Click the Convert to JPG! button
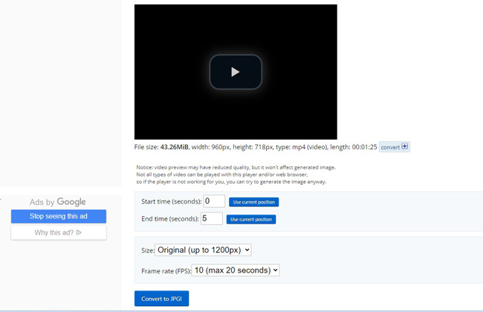The image size is (483, 312). (161, 299)
